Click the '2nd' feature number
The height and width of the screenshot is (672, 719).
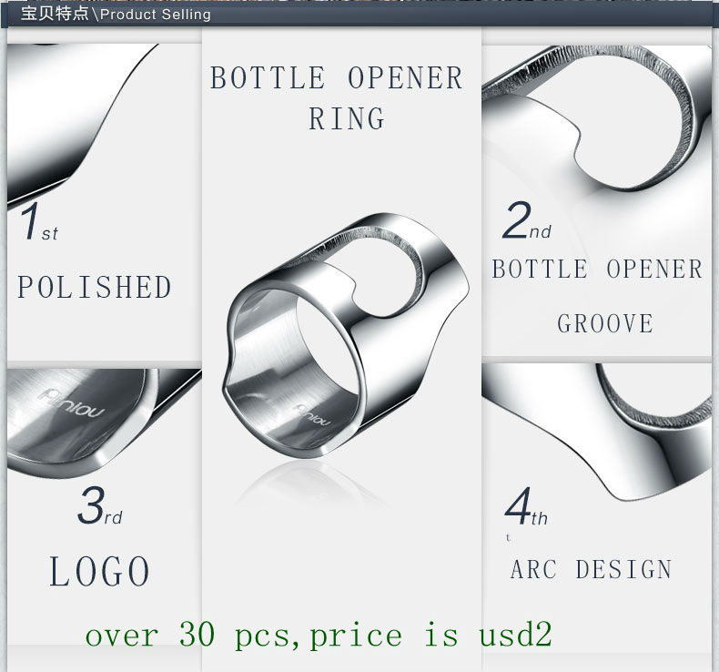[527, 224]
